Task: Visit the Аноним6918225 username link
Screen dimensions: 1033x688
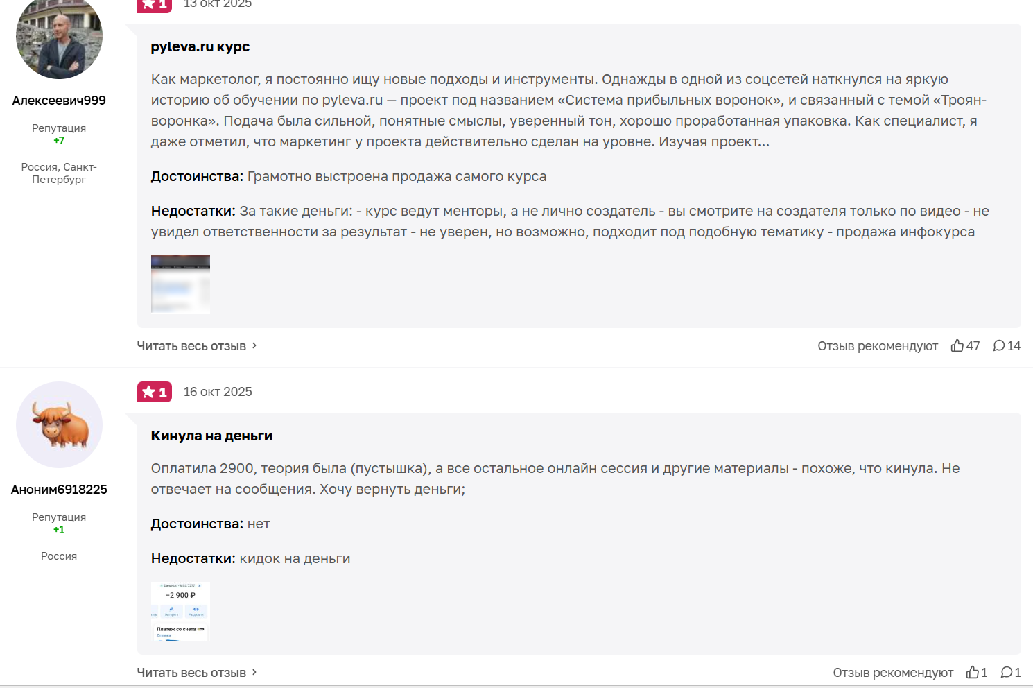Action: [59, 490]
